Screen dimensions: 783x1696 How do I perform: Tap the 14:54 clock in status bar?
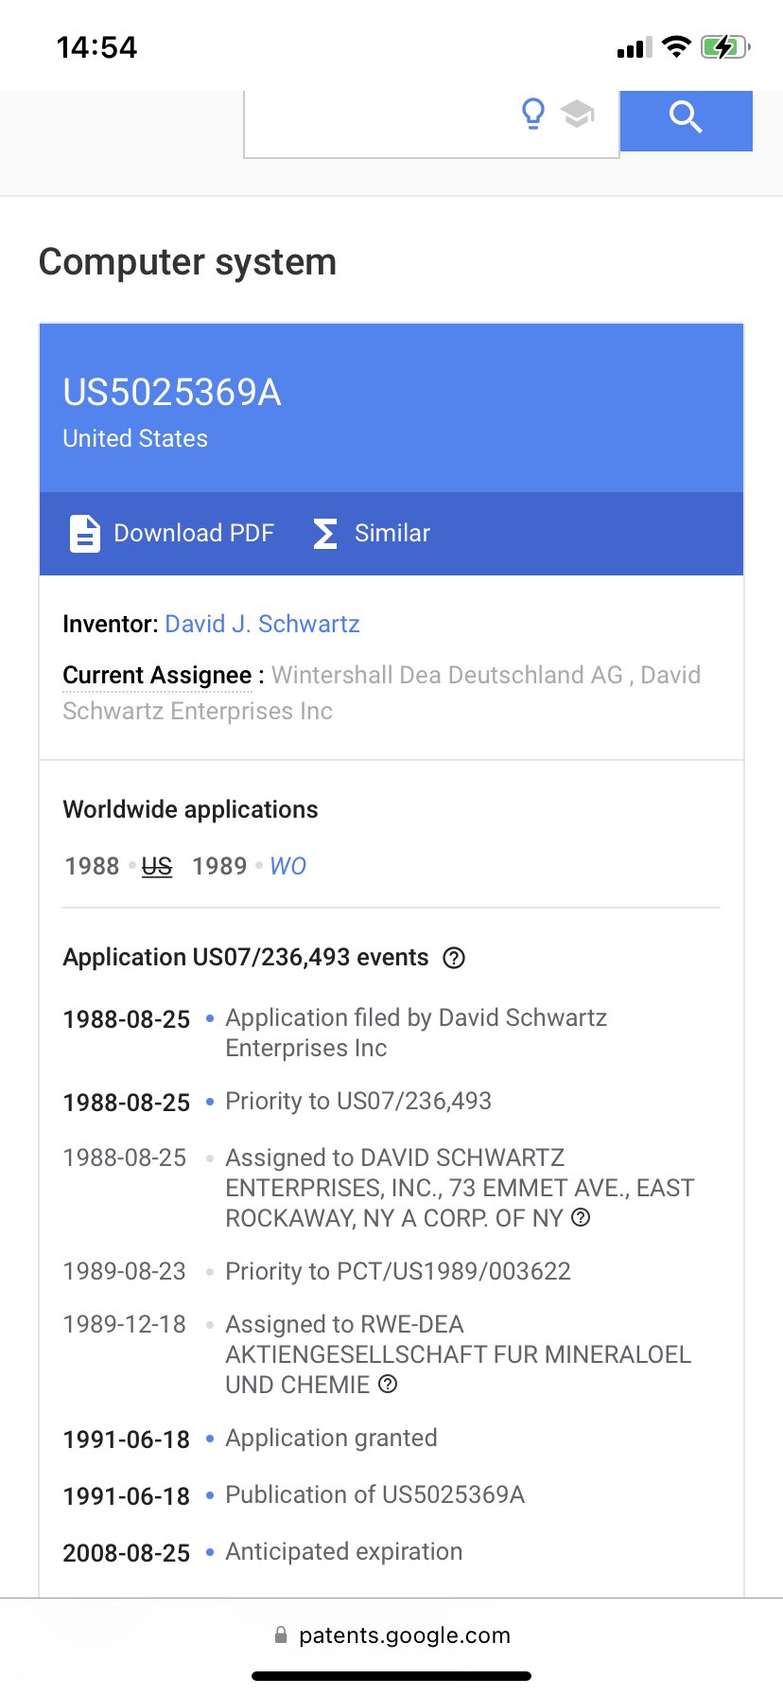96,47
